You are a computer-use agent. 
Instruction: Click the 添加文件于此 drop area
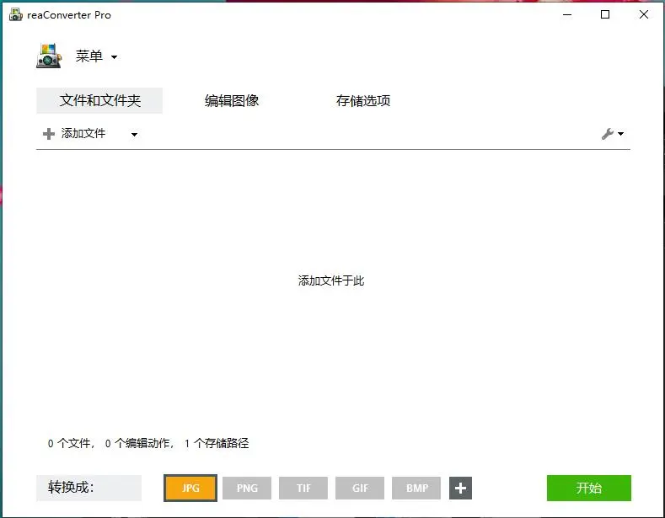tap(331, 280)
